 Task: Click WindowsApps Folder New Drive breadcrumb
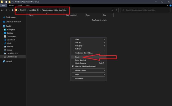pos(54,10)
